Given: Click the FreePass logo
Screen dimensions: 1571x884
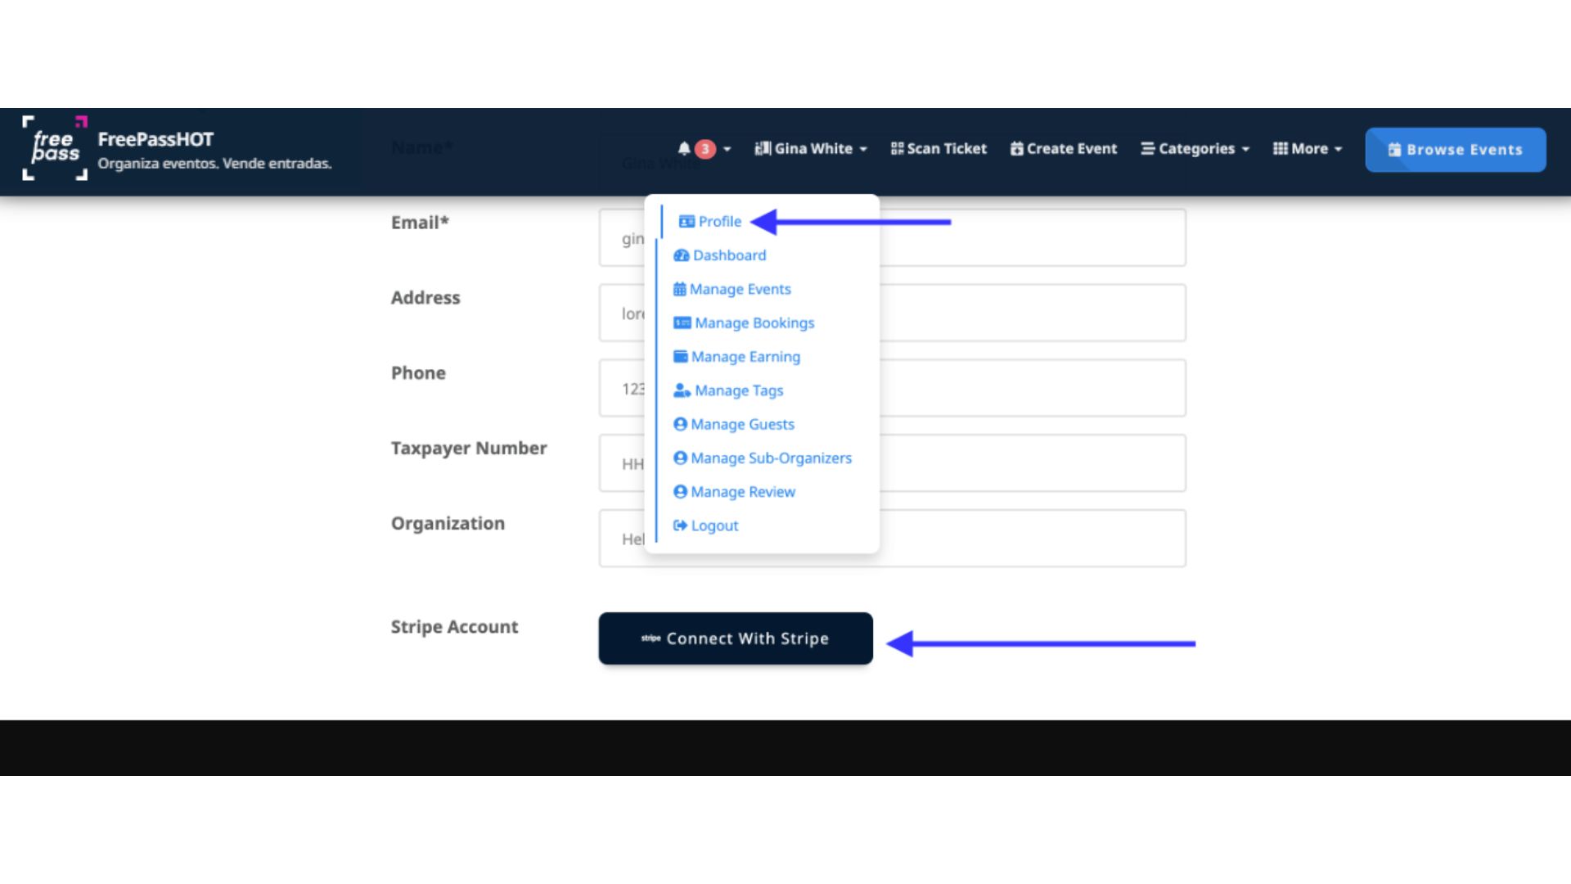Looking at the screenshot, I should pos(54,150).
